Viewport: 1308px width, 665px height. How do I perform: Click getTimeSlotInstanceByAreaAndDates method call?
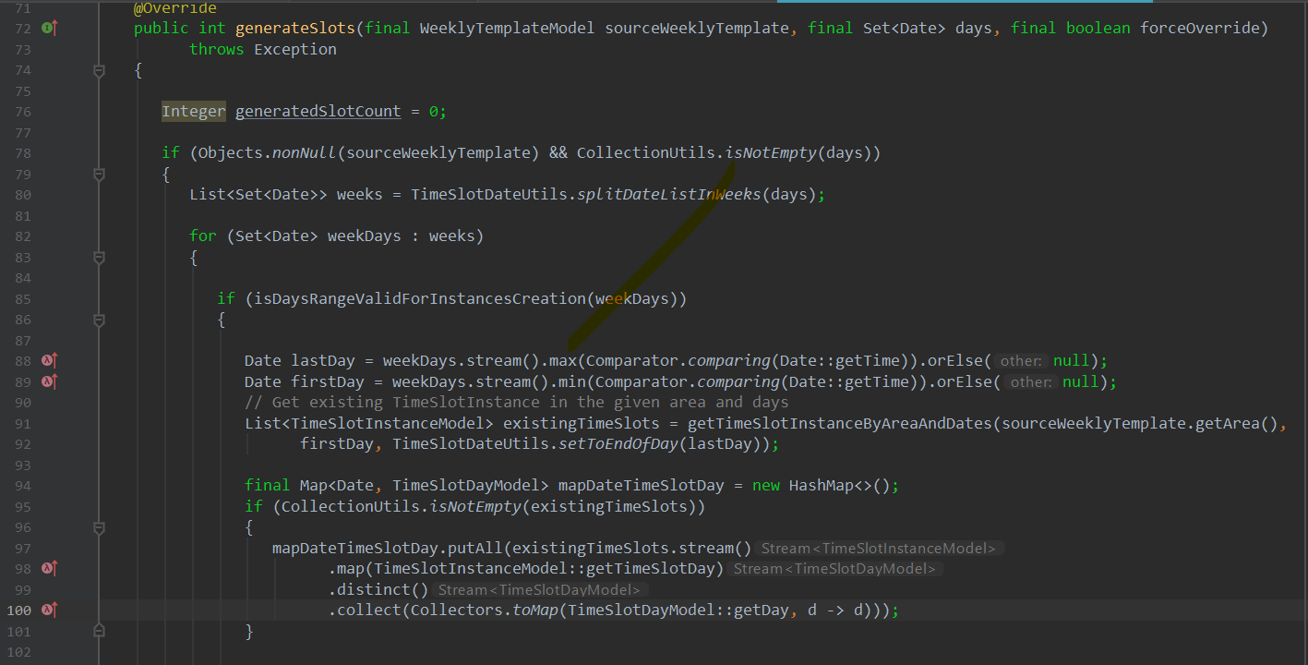pos(840,424)
